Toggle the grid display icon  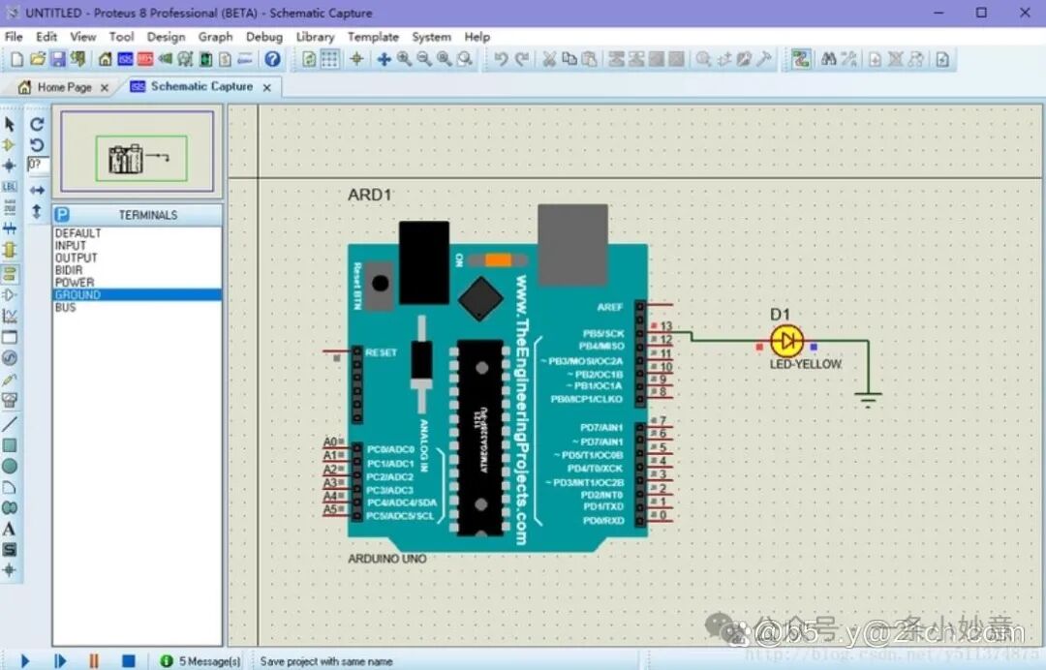point(330,59)
